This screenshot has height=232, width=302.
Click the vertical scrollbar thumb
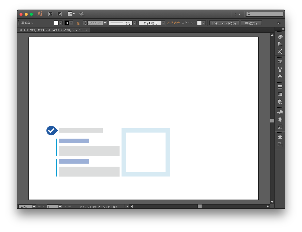click(272, 120)
